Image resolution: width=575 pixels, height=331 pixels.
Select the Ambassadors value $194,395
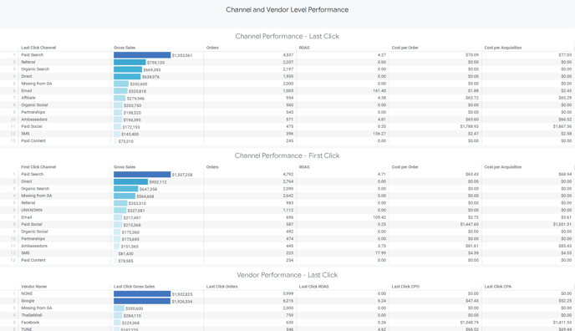click(132, 120)
